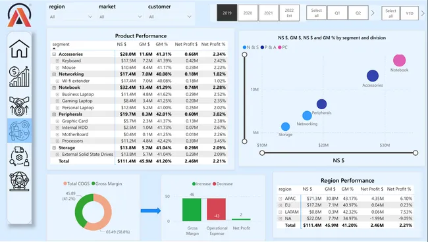Click the company logo at top left
This screenshot has width=428, height=242.
pos(19,15)
